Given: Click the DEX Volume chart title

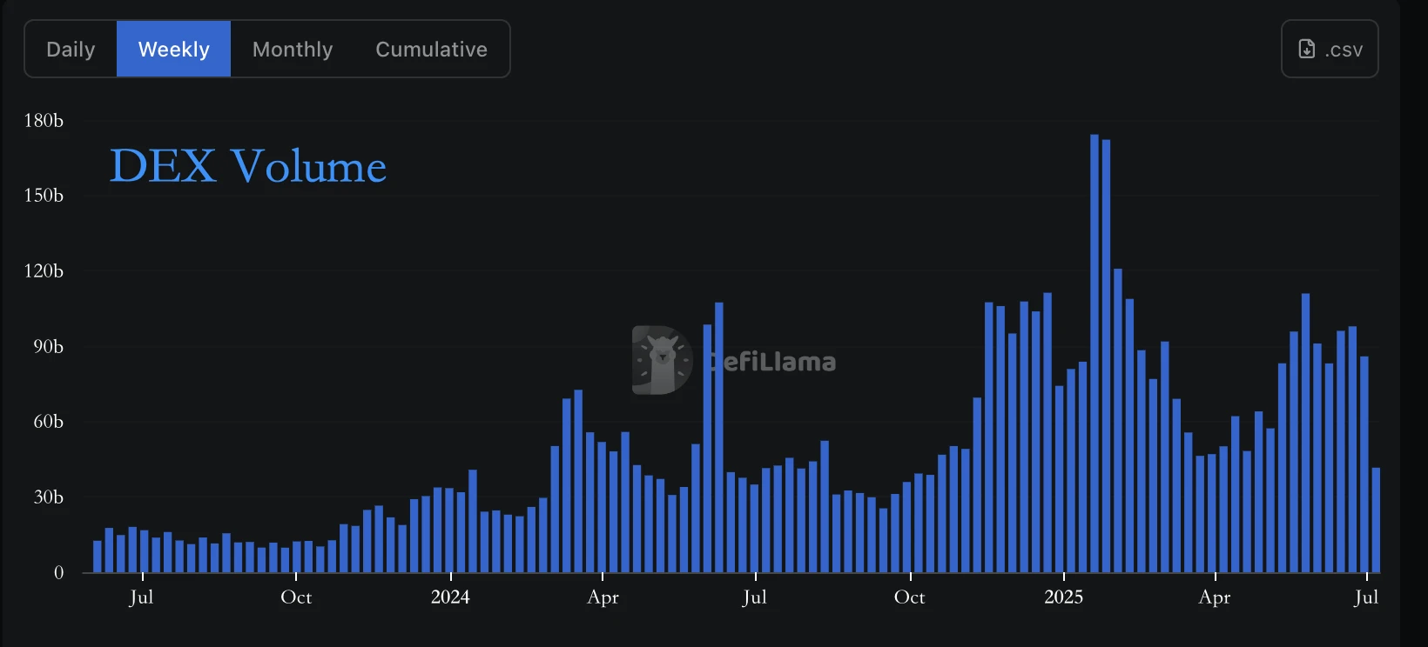Looking at the screenshot, I should 248,166.
